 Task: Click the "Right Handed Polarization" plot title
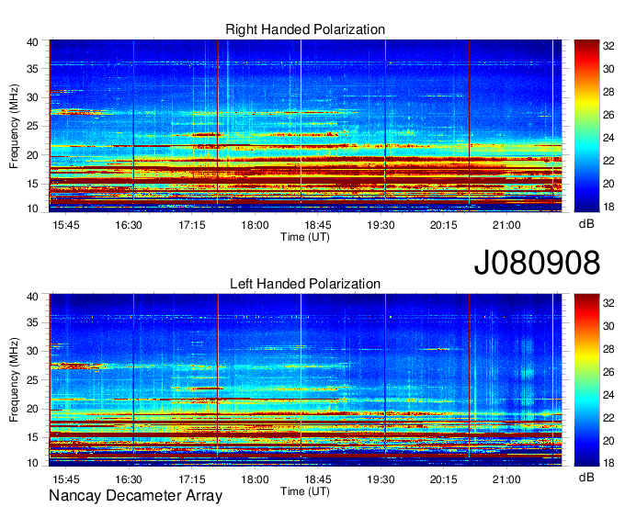pyautogui.click(x=305, y=29)
